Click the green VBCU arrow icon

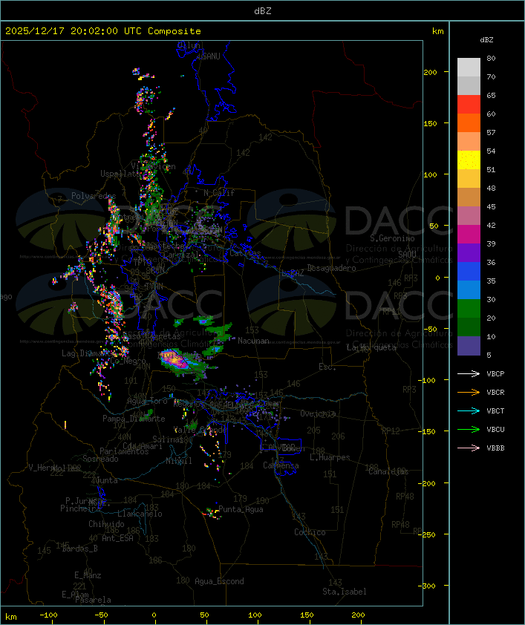pyautogui.click(x=469, y=429)
